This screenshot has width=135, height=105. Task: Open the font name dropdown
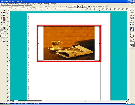point(23,6)
